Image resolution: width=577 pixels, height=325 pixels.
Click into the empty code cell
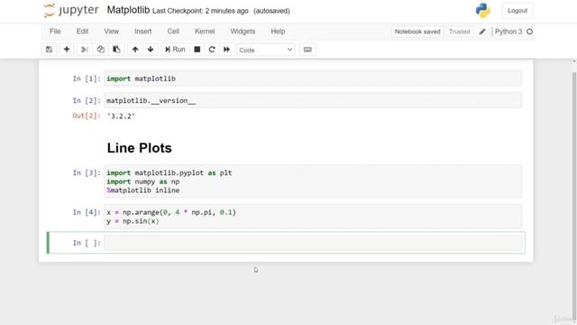coord(313,243)
